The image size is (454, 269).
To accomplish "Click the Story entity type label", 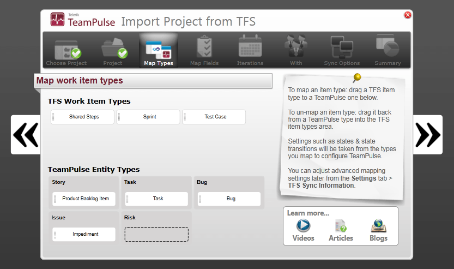I will (x=58, y=182).
